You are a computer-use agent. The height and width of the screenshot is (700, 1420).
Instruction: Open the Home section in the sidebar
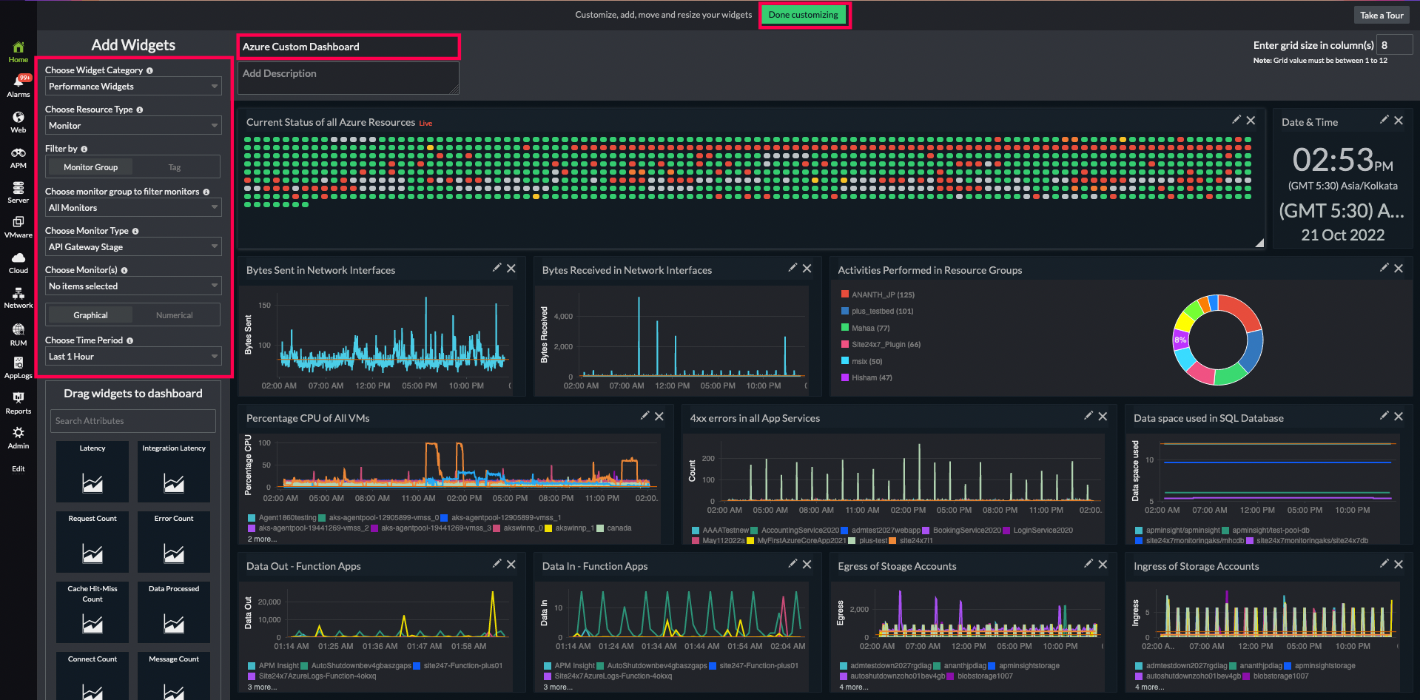(x=18, y=49)
